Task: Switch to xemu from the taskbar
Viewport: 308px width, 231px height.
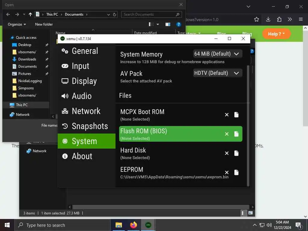Action: click(148, 225)
